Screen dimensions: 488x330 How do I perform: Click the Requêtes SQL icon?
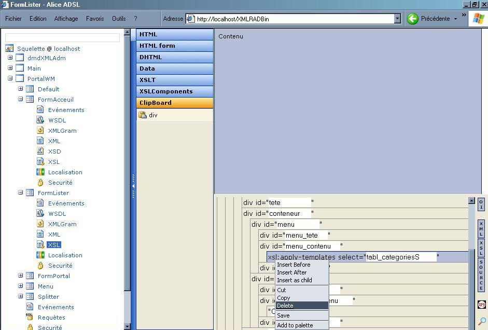point(30,317)
